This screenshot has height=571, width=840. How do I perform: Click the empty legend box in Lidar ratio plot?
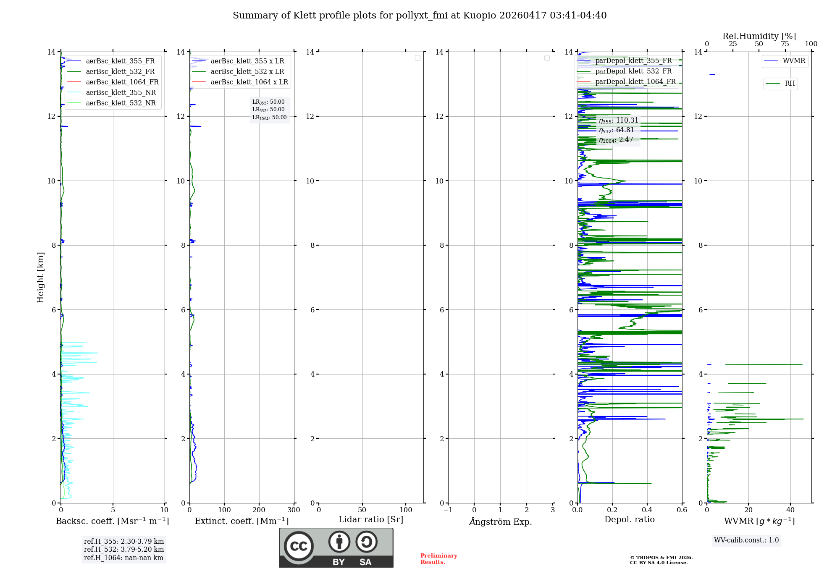point(417,58)
